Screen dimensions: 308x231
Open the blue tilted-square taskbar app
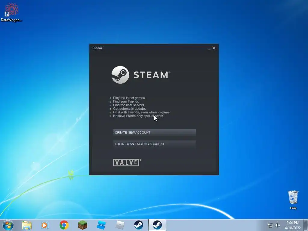point(101,225)
